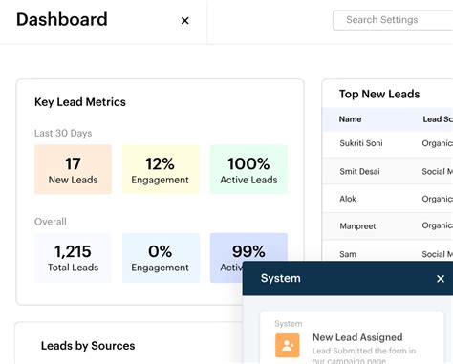453x364 pixels.
Task: Click Organic source in the Sukriti Soni row
Action: click(438, 143)
